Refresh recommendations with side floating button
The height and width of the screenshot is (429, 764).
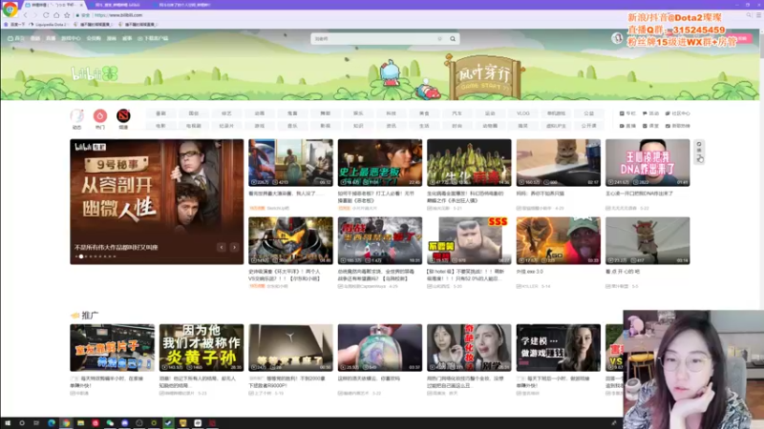[699, 152]
